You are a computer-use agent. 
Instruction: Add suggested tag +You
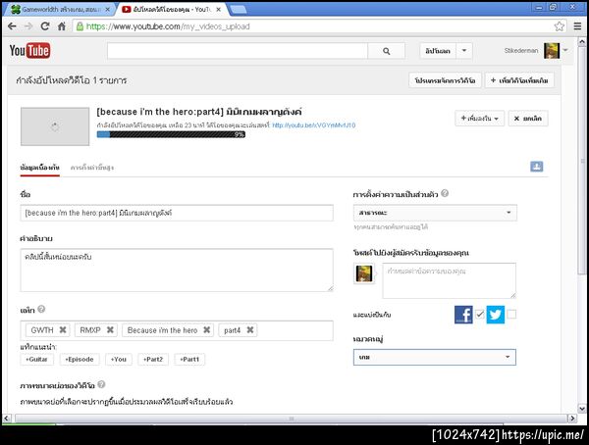click(119, 359)
